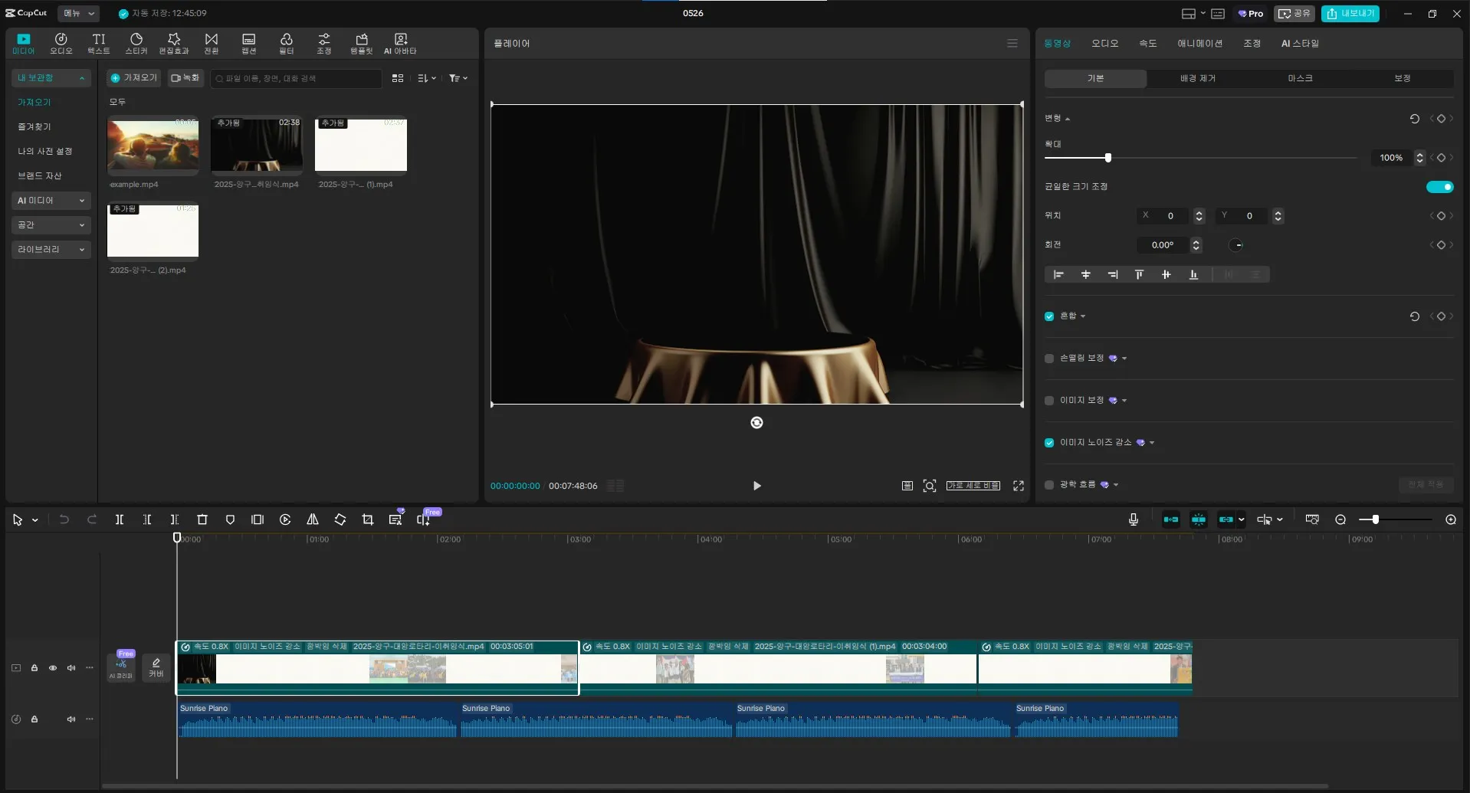
Task: Open the 템플릿 templates icon
Action: (x=361, y=44)
